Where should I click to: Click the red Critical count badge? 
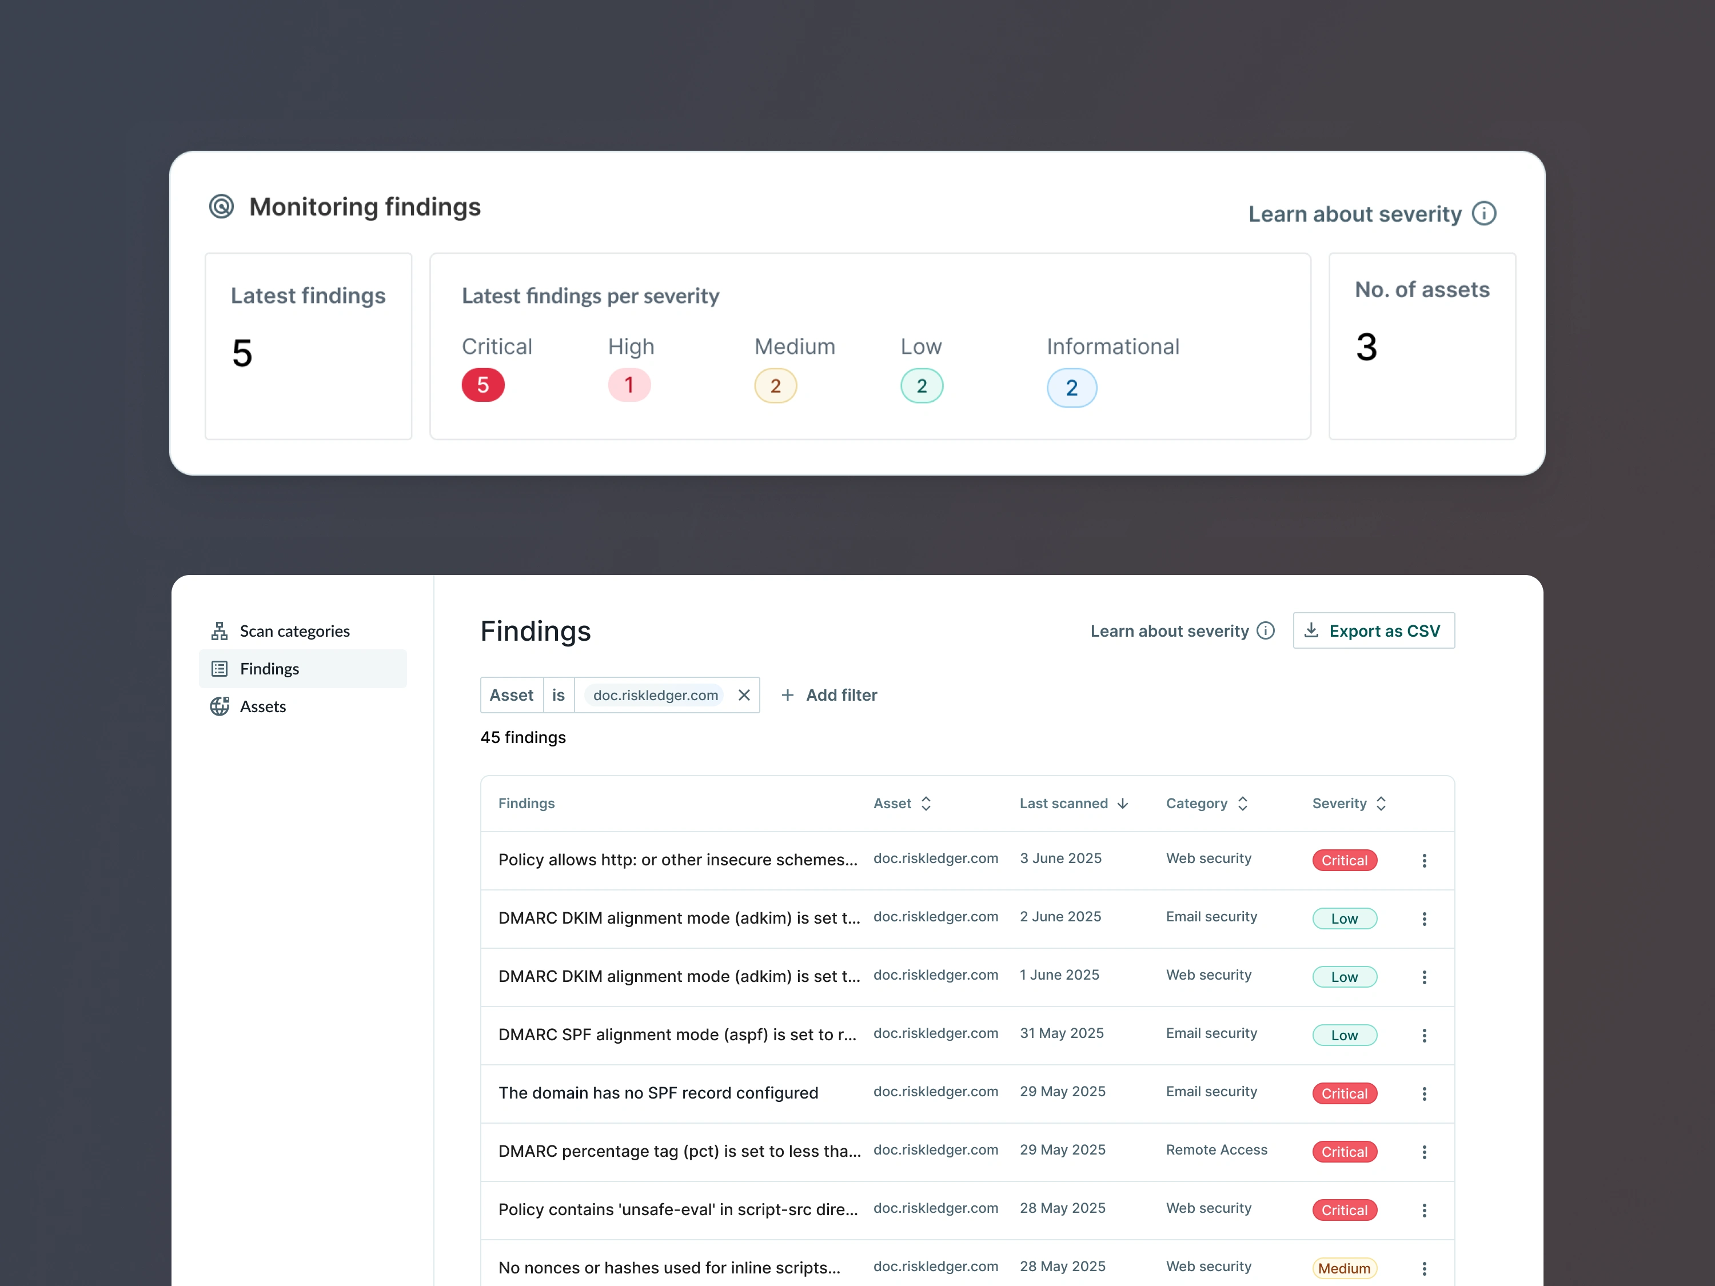482,385
